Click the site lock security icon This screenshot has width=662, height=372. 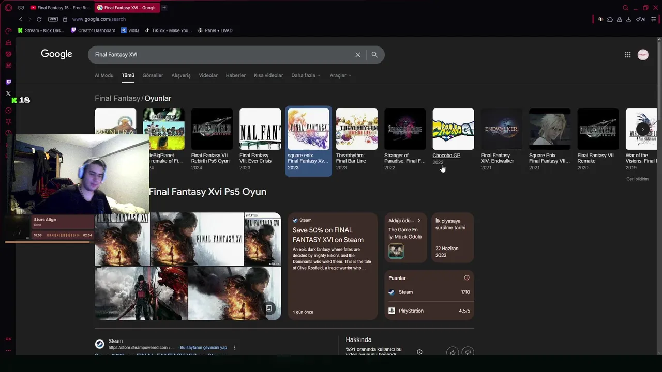click(65, 19)
